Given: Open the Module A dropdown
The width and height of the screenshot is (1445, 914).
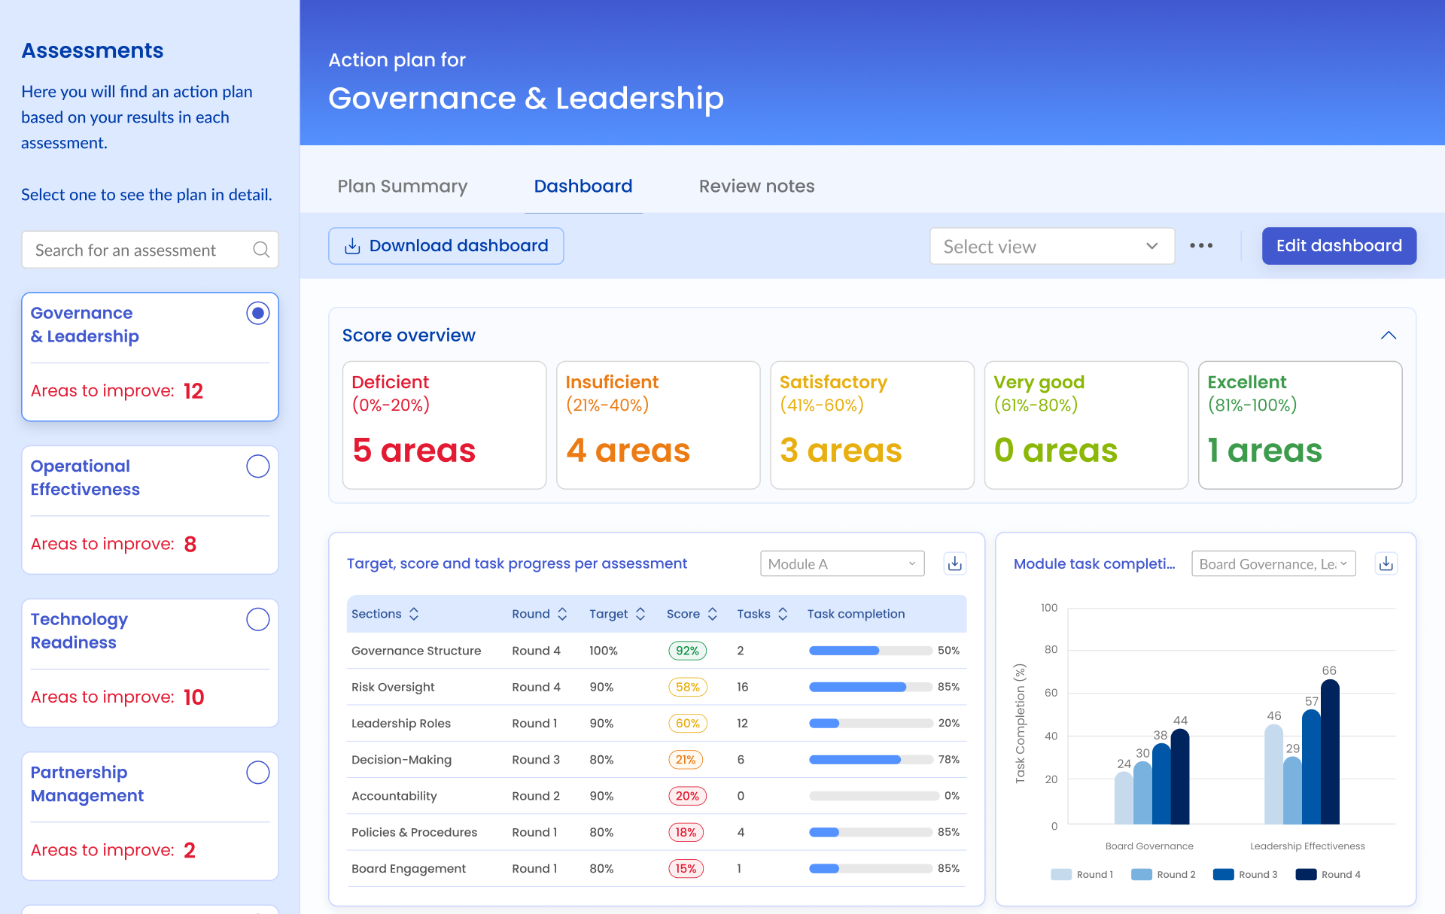Looking at the screenshot, I should click(x=842, y=563).
